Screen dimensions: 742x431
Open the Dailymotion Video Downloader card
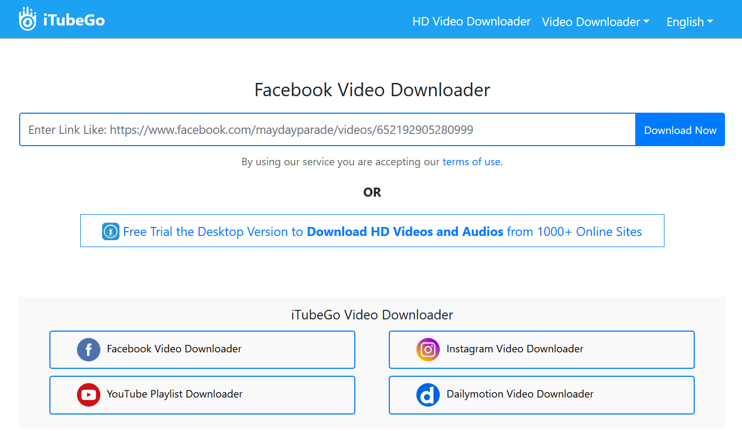coord(542,395)
